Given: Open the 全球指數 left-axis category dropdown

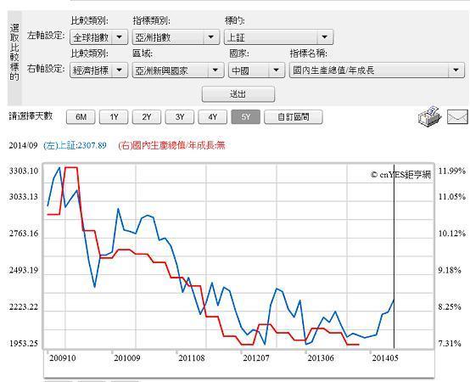Looking at the screenshot, I should click(99, 37).
